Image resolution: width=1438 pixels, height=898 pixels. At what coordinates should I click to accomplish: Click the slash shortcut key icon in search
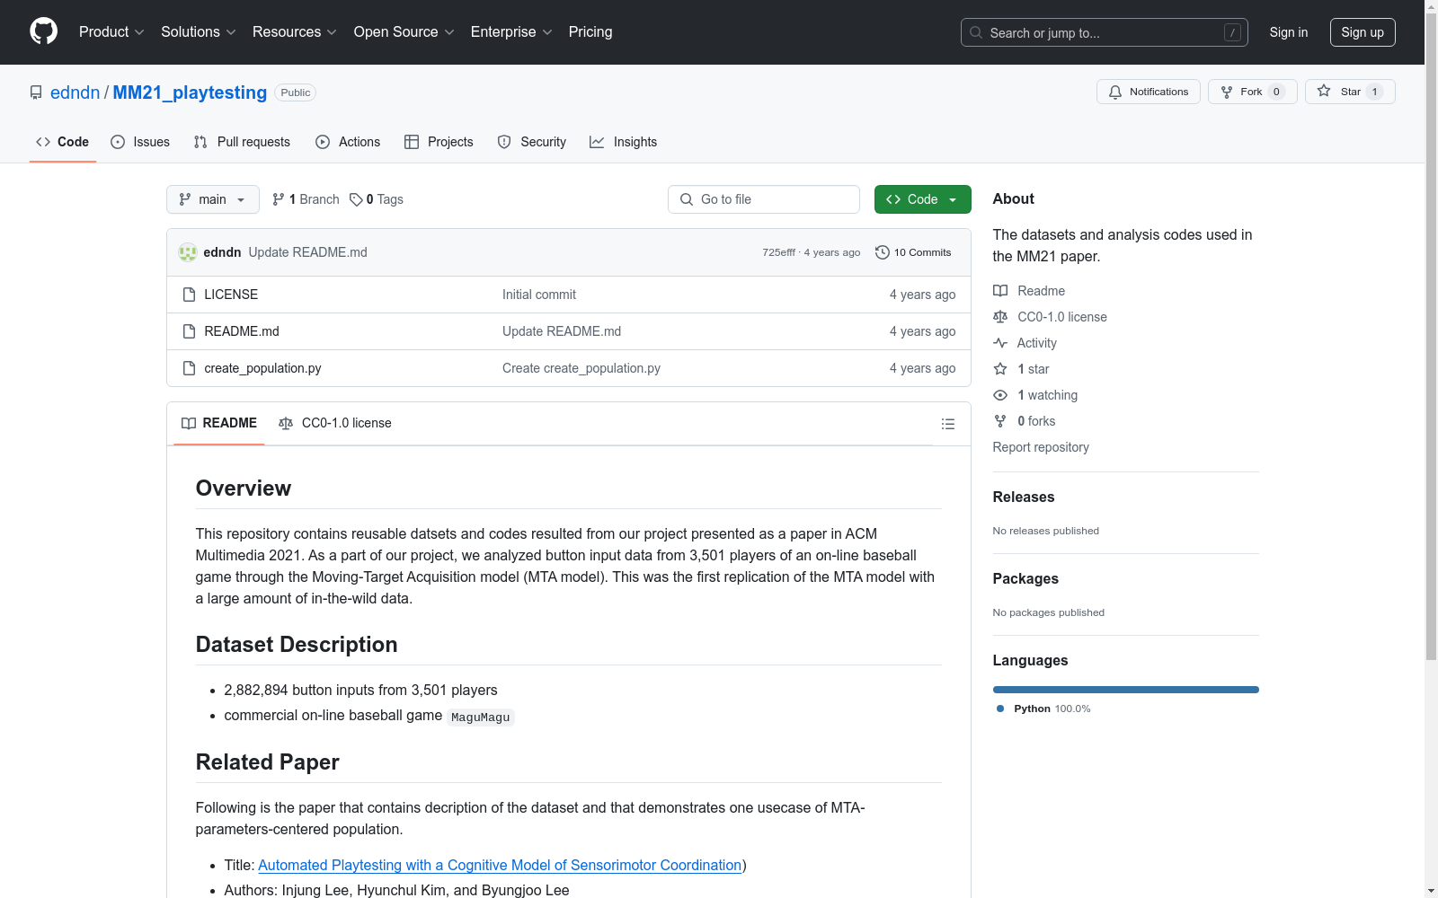click(1232, 32)
